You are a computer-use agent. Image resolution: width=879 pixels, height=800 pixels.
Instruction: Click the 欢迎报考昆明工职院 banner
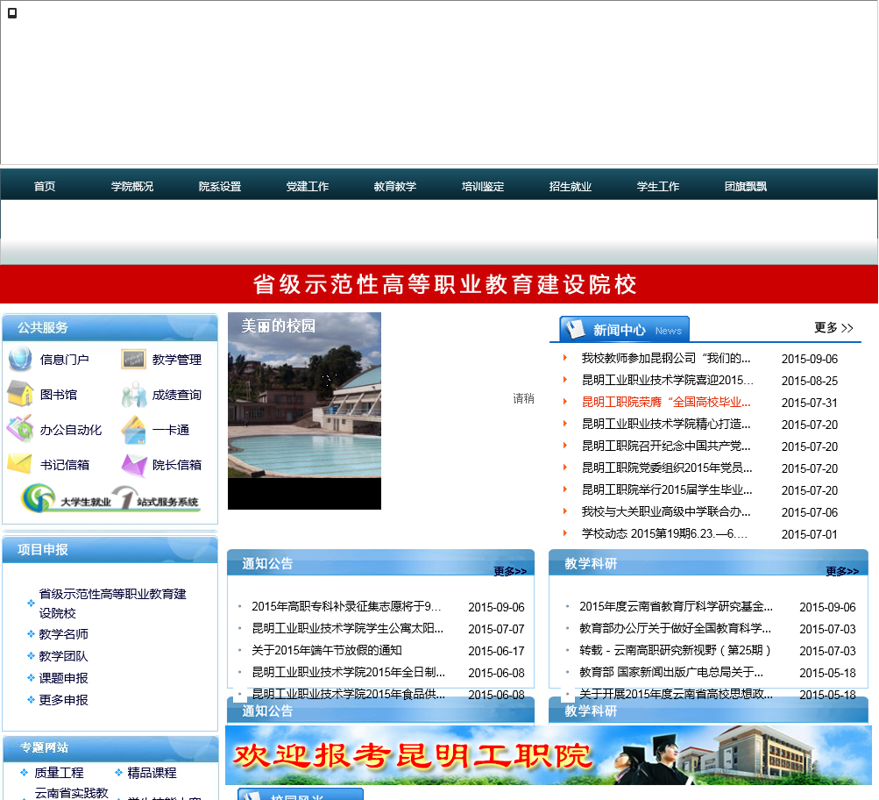[548, 754]
